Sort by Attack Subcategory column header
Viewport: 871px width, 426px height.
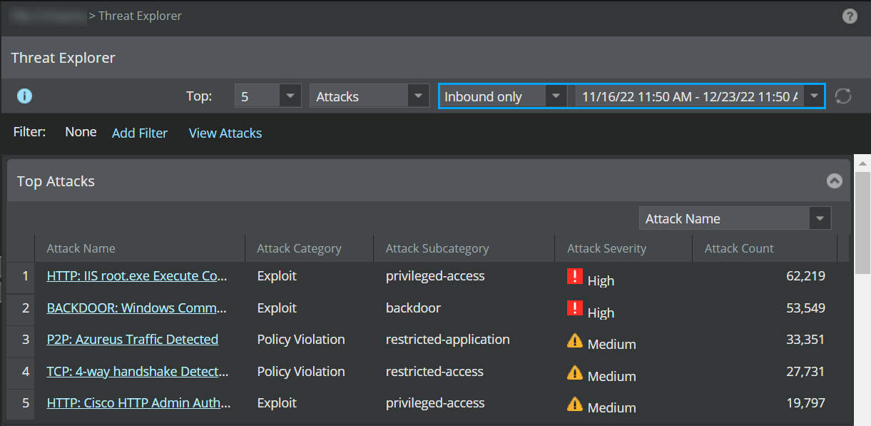click(x=464, y=248)
